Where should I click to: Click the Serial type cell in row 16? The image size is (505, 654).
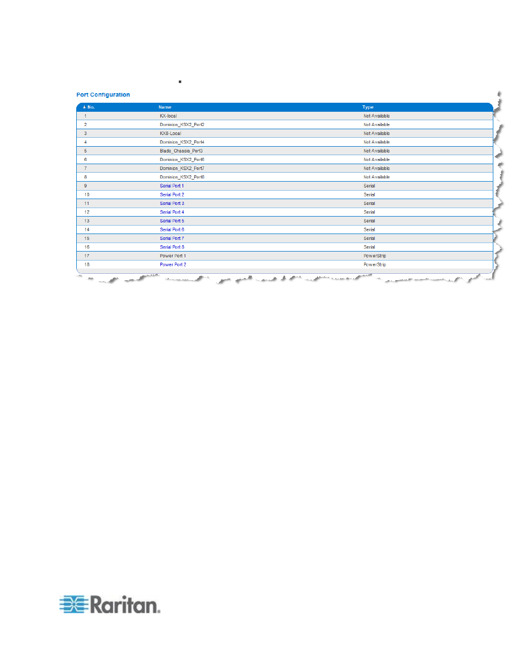click(369, 247)
